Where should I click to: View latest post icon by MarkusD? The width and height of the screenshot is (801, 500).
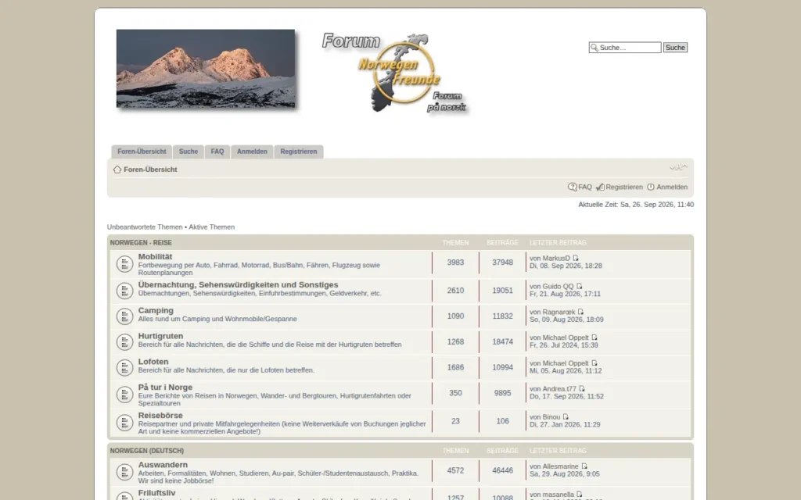click(x=576, y=258)
